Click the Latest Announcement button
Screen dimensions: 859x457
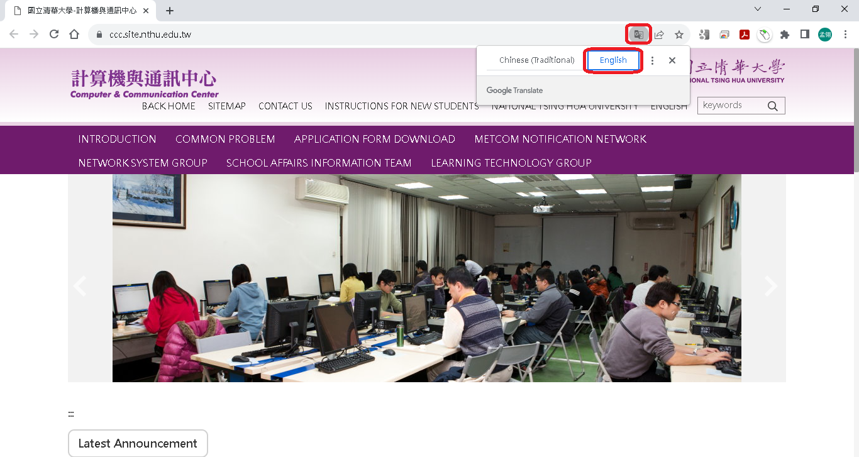pyautogui.click(x=138, y=443)
